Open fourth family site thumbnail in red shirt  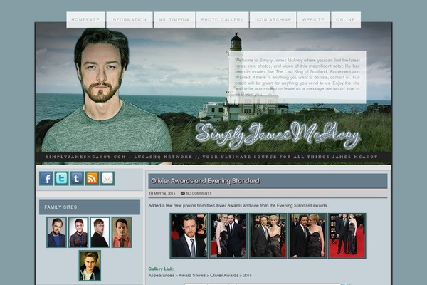pyautogui.click(x=122, y=232)
